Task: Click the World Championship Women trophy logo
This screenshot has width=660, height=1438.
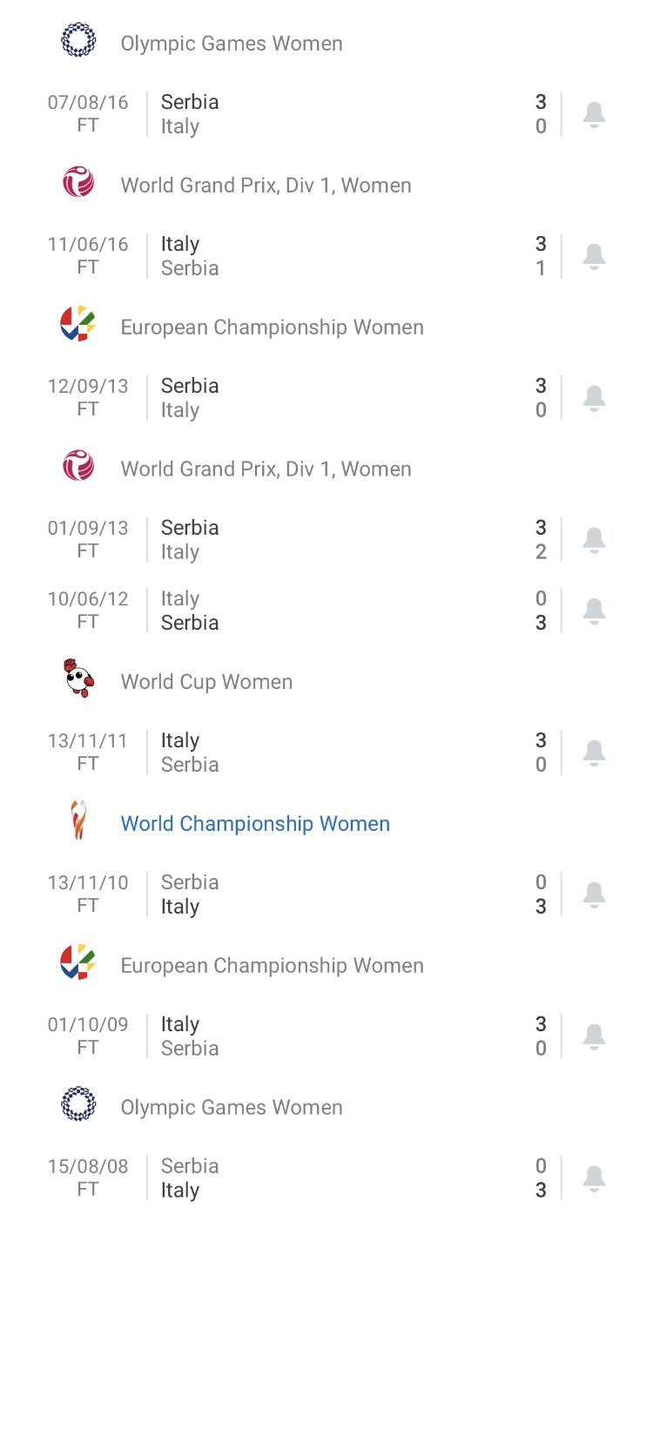Action: click(78, 820)
